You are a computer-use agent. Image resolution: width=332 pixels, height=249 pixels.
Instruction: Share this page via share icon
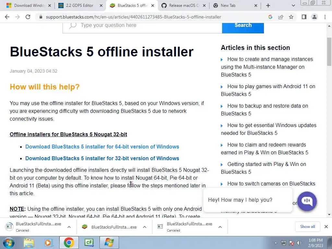281,17
